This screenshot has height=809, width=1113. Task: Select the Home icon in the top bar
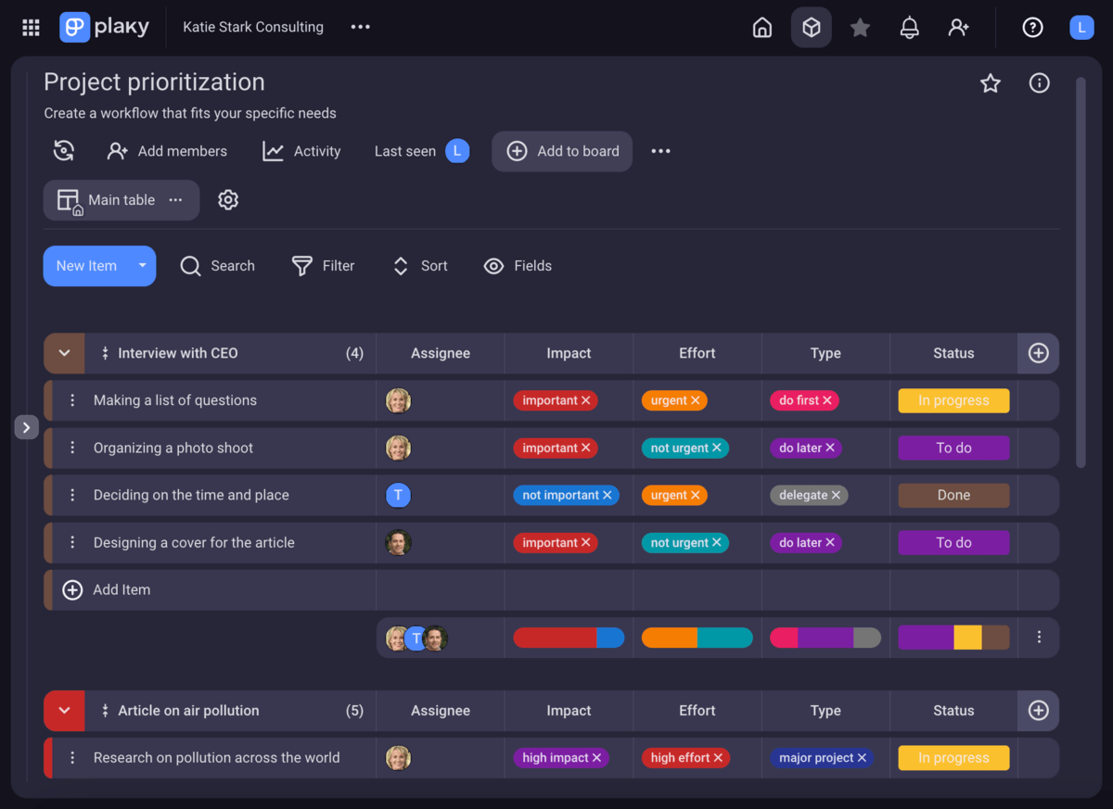click(x=761, y=27)
